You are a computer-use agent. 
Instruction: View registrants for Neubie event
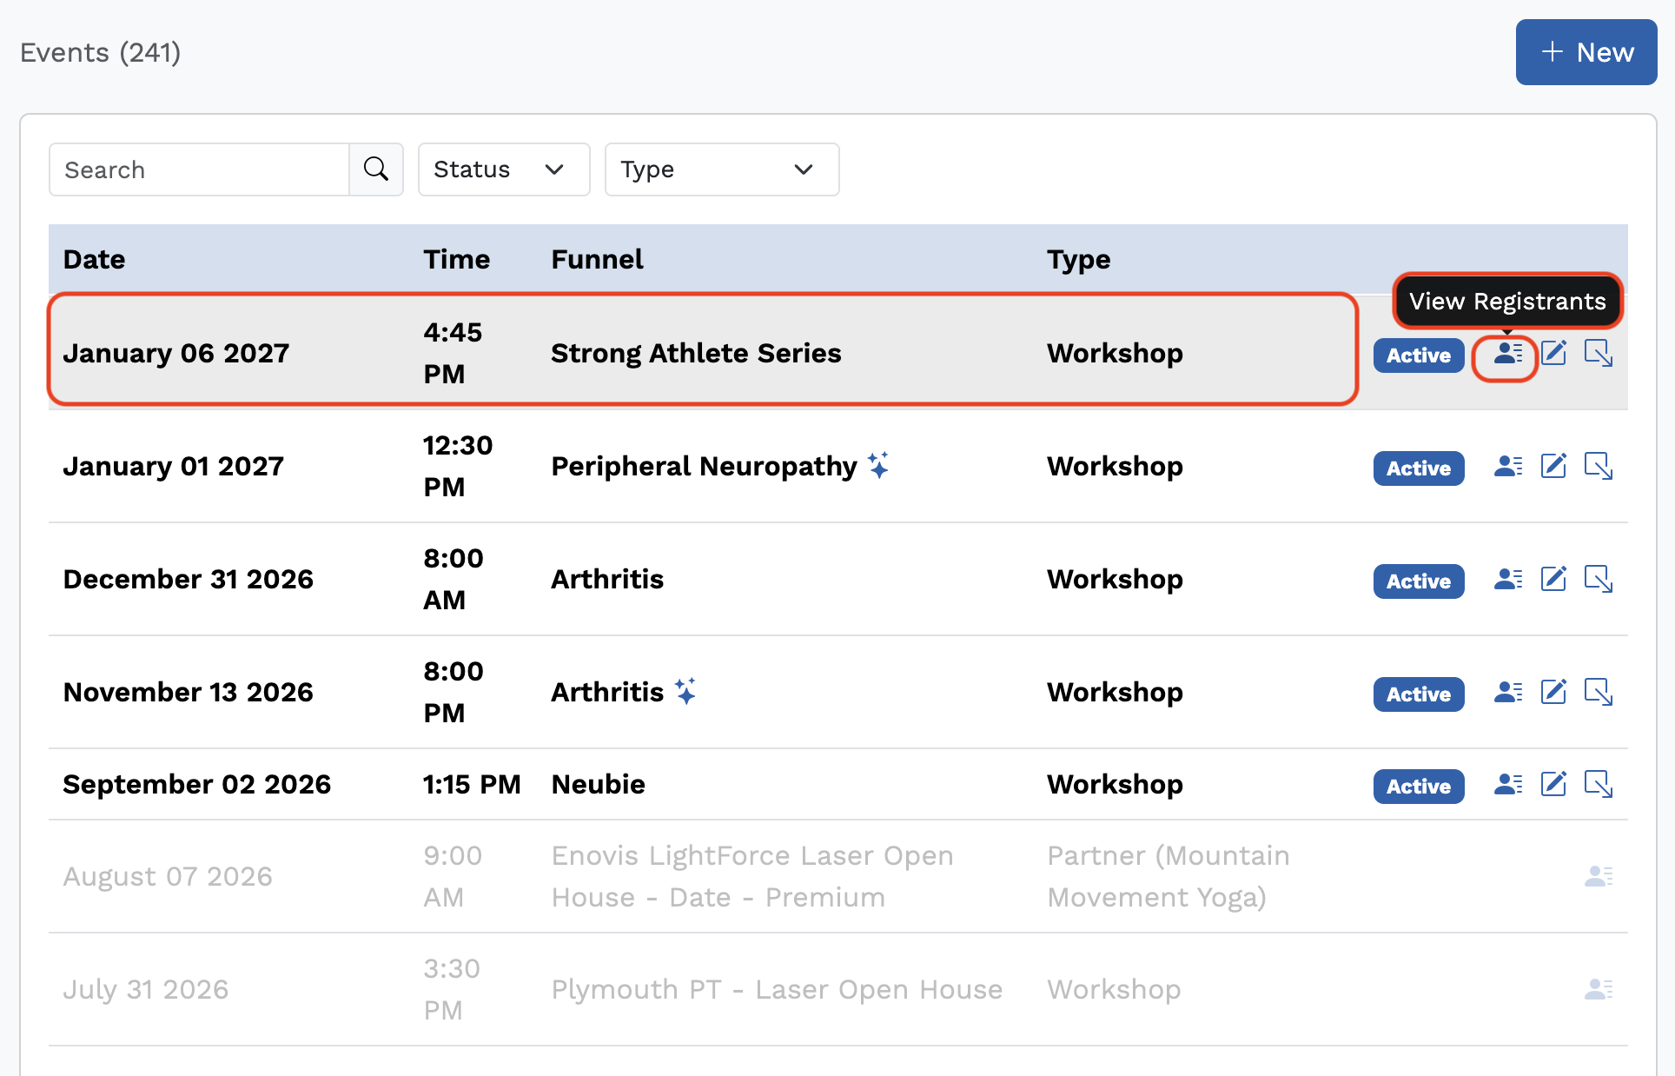click(x=1508, y=785)
